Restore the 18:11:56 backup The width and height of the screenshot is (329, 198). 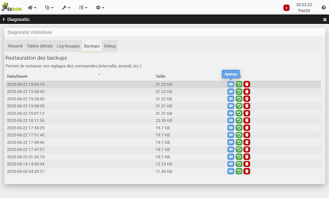[239, 120]
